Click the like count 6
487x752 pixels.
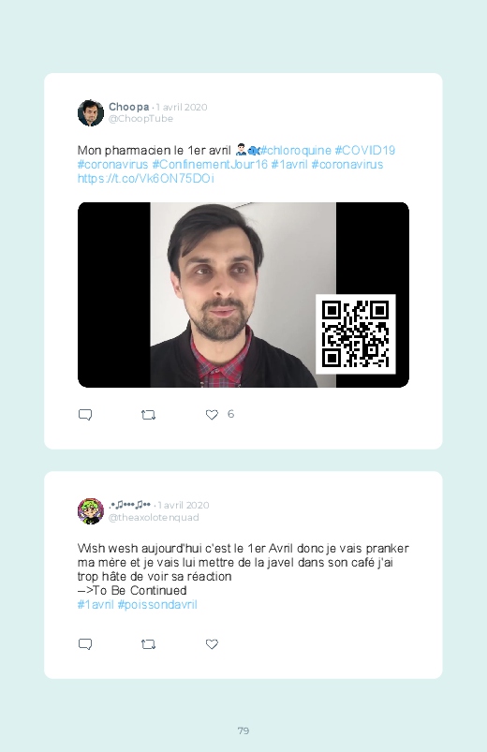[x=230, y=414]
